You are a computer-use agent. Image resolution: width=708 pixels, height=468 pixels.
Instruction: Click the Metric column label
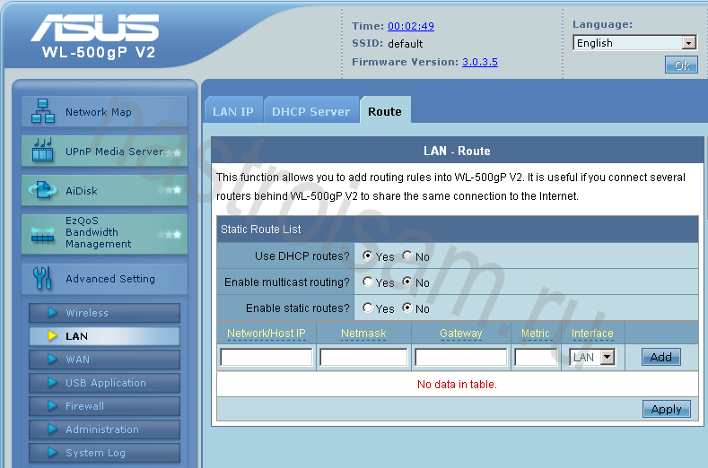point(536,333)
